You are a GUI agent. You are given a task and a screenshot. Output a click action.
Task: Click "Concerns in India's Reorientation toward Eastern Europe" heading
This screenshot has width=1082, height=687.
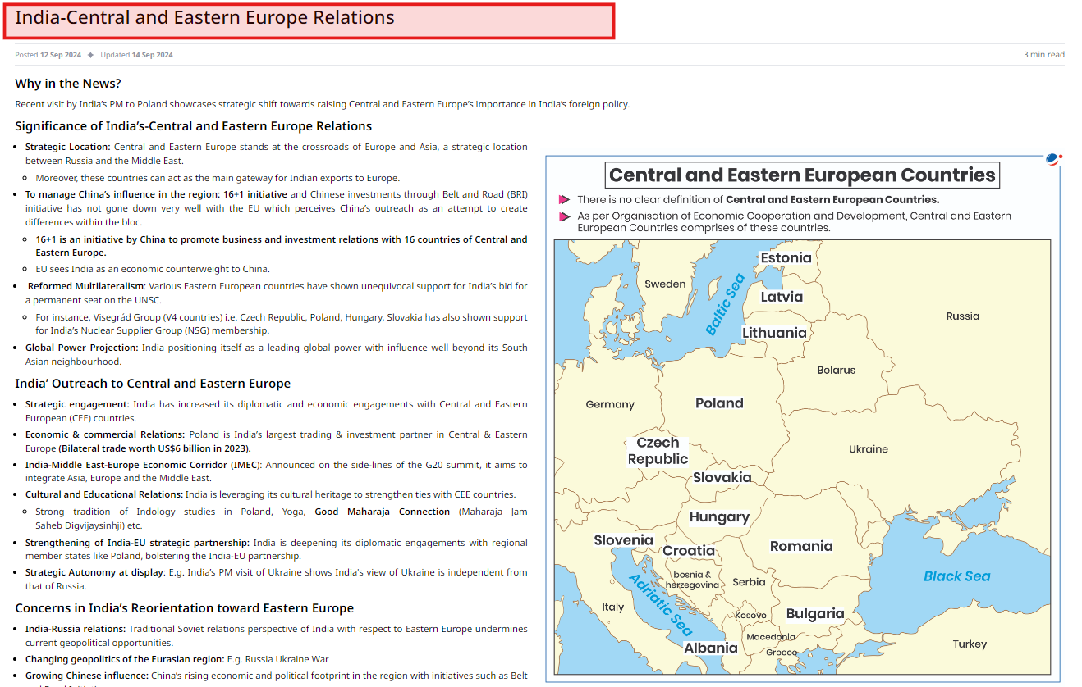tap(184, 608)
